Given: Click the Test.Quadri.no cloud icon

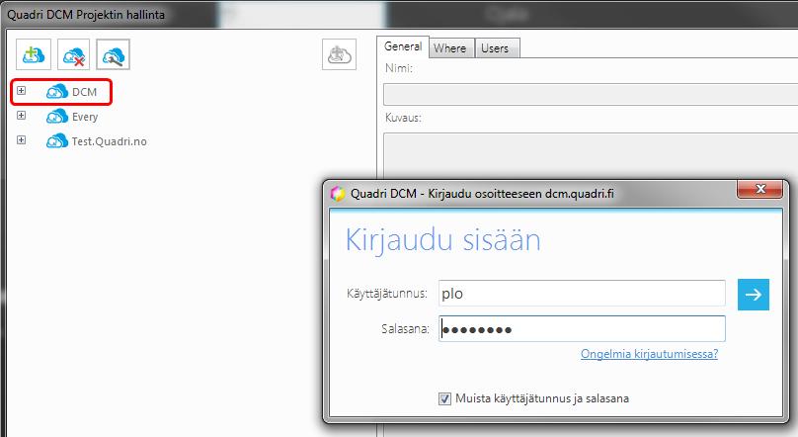Looking at the screenshot, I should point(57,141).
